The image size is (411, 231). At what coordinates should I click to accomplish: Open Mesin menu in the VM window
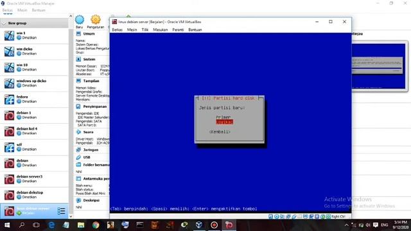coord(132,30)
